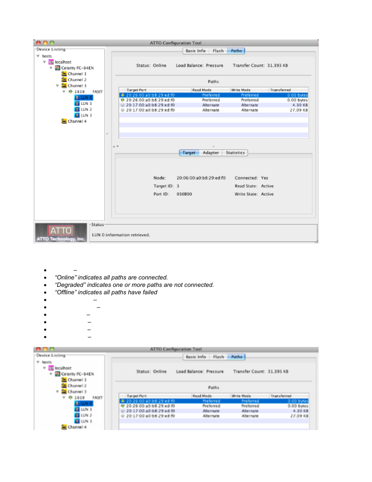Click LUN 0 disk icon, upper window
This screenshot has height=482, width=372.
pos(77,98)
